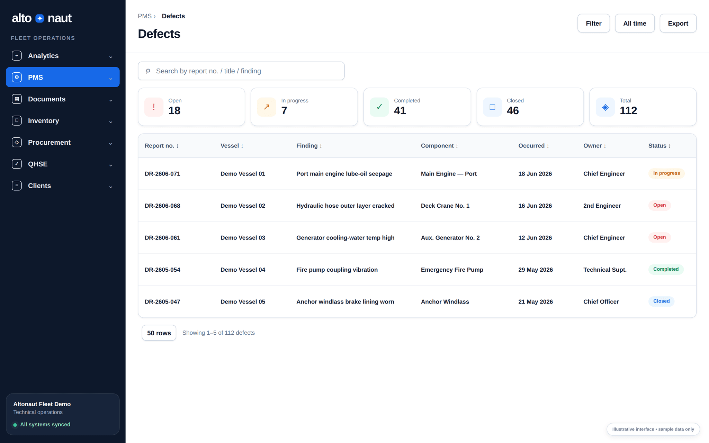Expand the QHSE menu chevron
Screen dimensions: 709x443
coord(111,165)
